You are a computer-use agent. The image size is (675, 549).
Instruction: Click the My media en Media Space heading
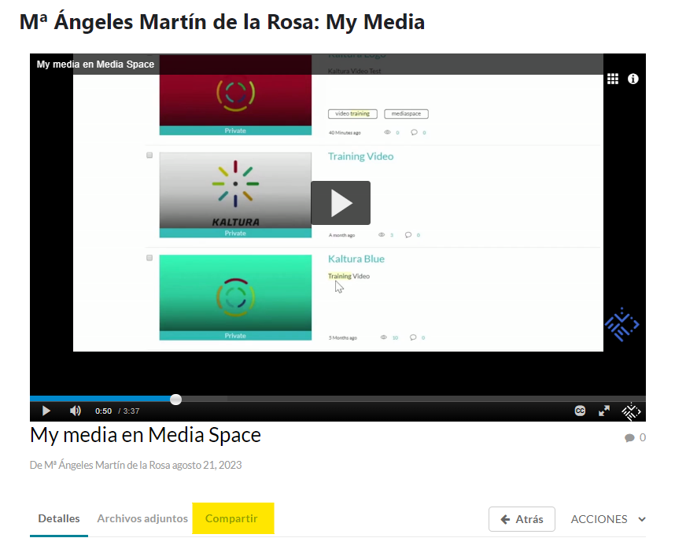tap(146, 435)
